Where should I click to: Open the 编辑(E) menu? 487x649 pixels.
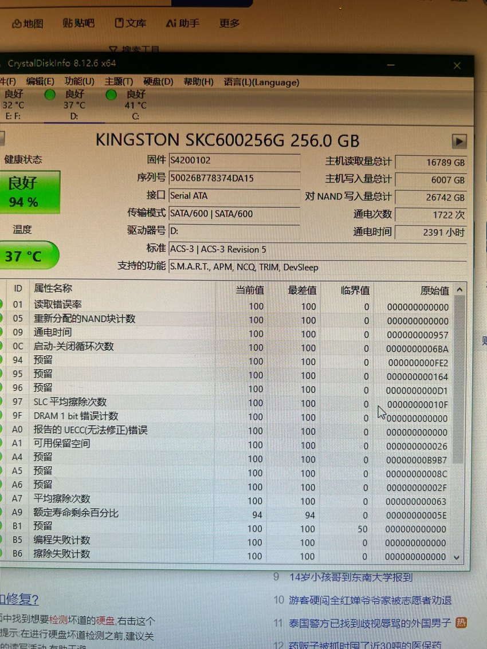tap(40, 81)
